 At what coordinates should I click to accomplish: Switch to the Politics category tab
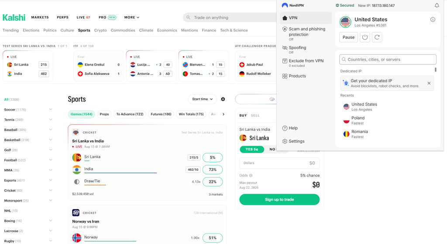pyautogui.click(x=50, y=30)
